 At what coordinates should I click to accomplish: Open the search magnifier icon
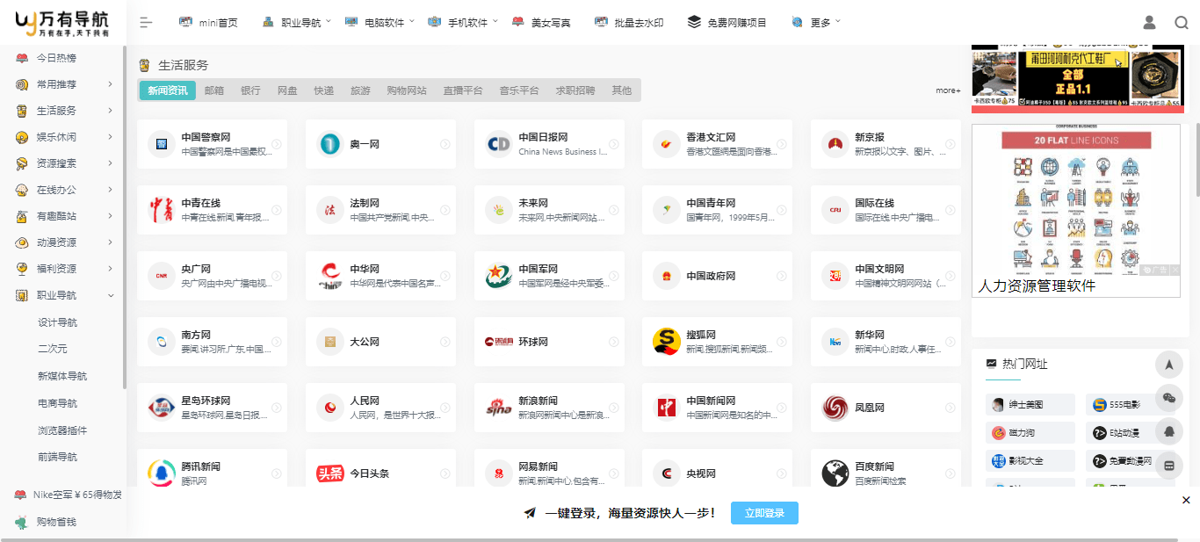[1182, 23]
